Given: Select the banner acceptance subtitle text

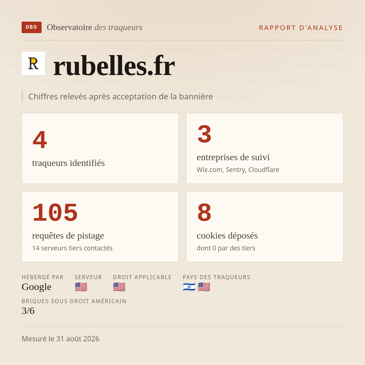Looking at the screenshot, I should coord(121,96).
